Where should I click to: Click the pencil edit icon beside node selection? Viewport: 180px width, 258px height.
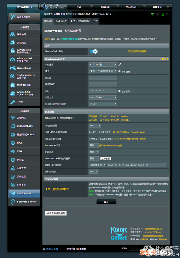tap(120, 64)
